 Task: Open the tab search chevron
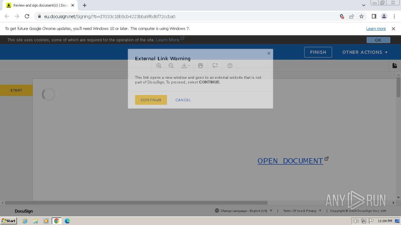click(x=364, y=5)
